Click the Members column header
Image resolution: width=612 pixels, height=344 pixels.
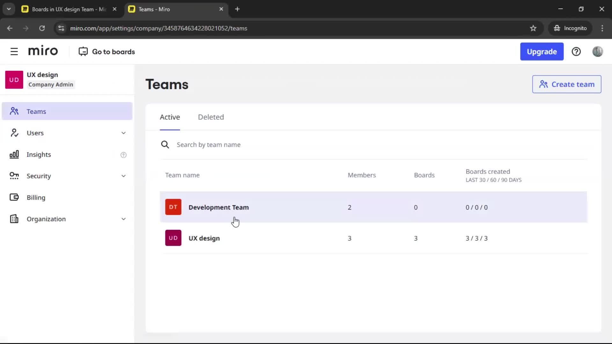[362, 175]
